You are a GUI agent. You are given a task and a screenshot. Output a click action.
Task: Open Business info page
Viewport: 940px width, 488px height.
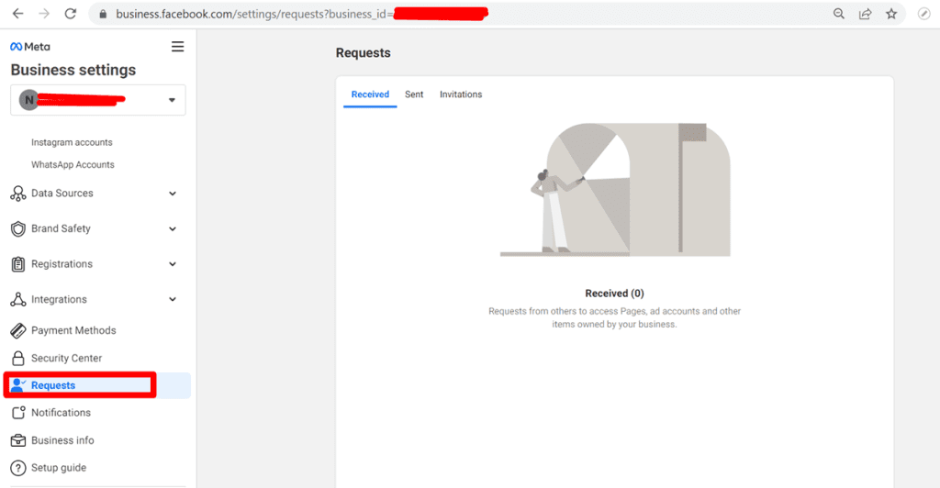click(x=62, y=440)
